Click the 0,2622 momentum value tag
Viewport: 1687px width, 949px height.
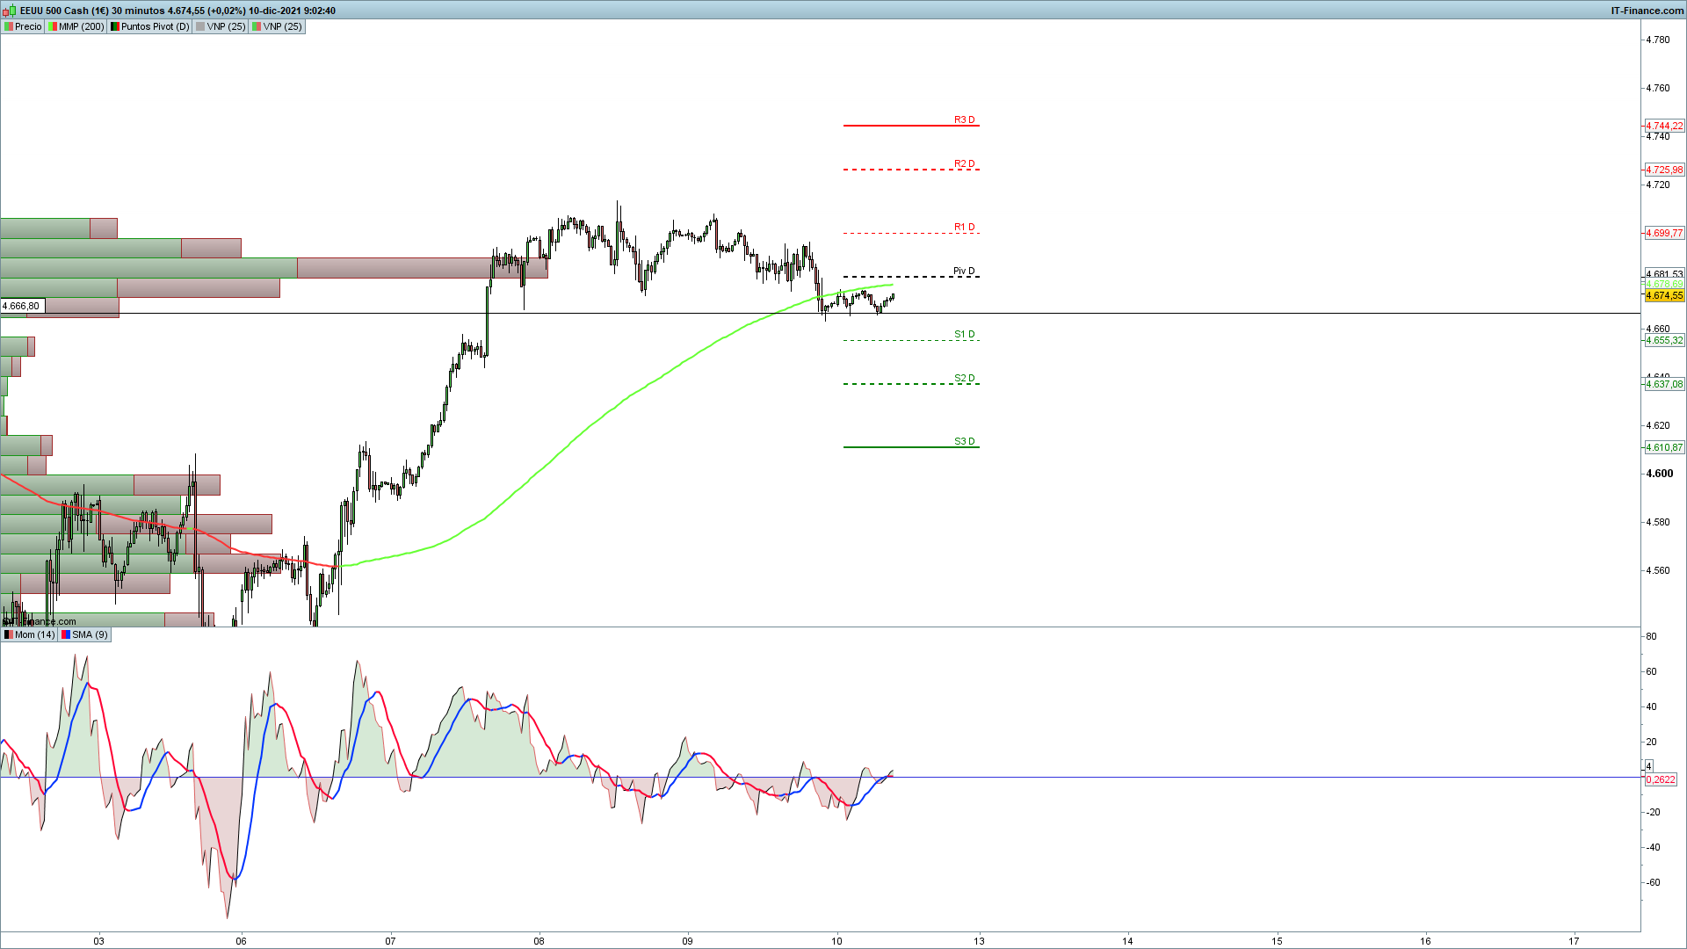[1660, 779]
